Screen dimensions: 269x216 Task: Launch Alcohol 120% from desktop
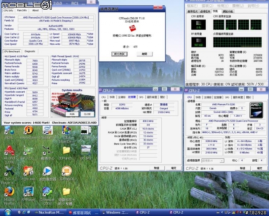click(x=9, y=154)
